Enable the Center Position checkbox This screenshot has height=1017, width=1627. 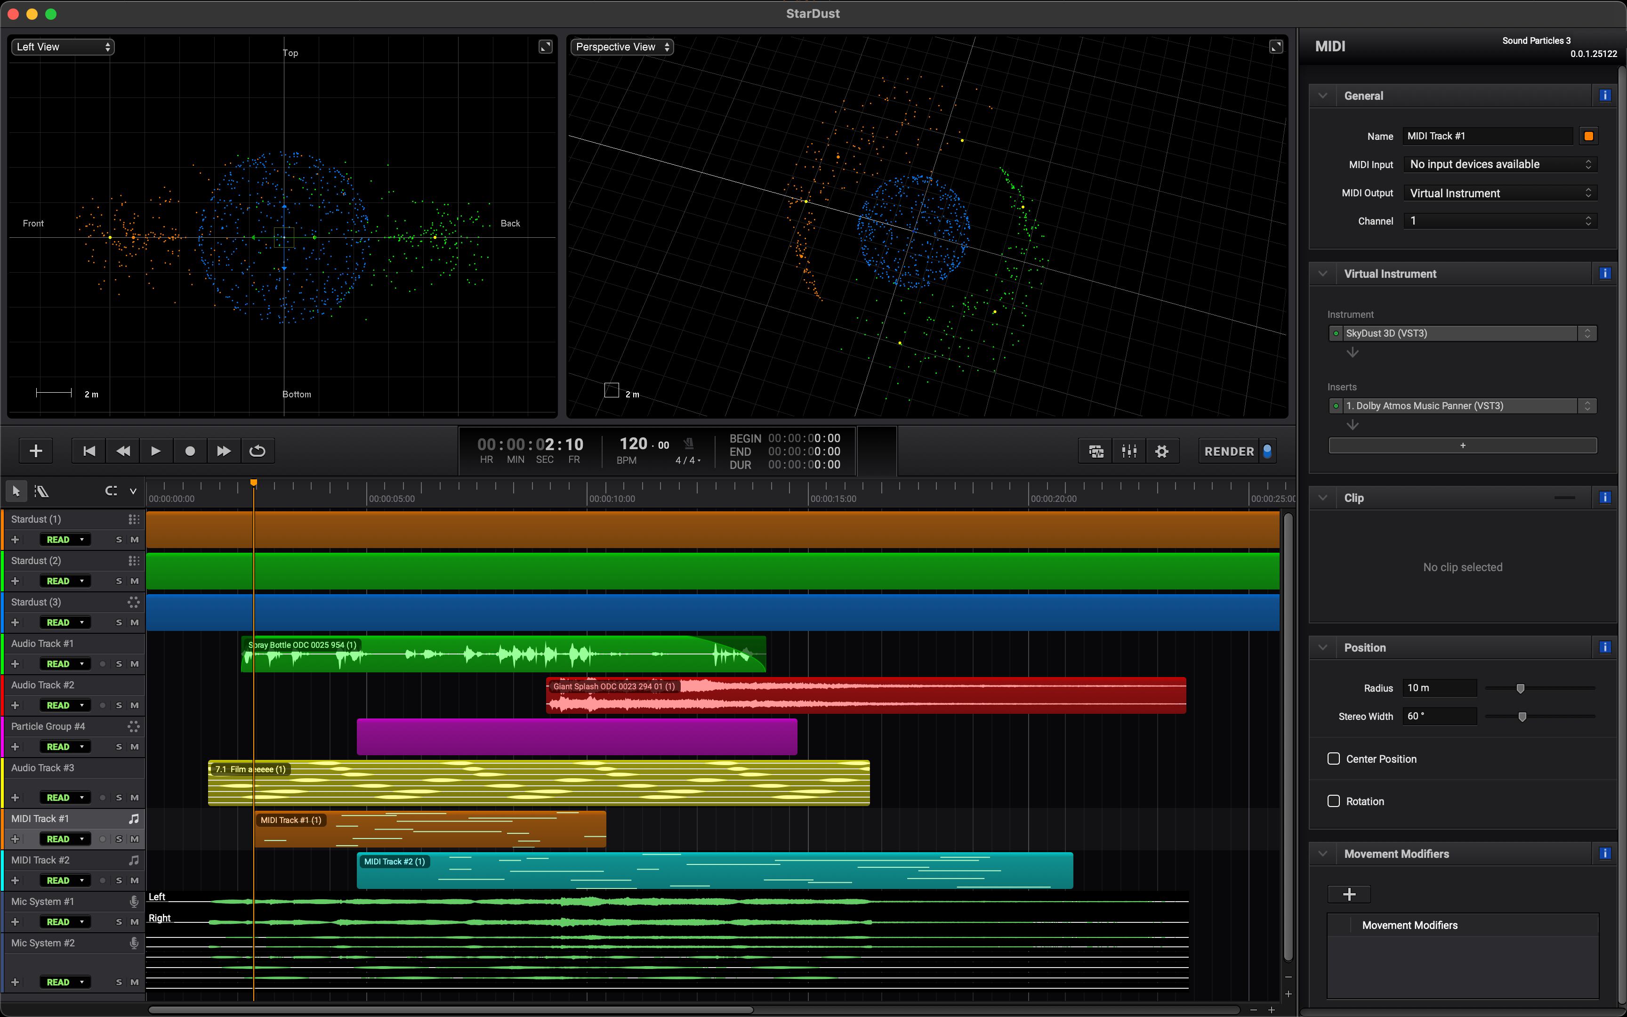point(1334,759)
